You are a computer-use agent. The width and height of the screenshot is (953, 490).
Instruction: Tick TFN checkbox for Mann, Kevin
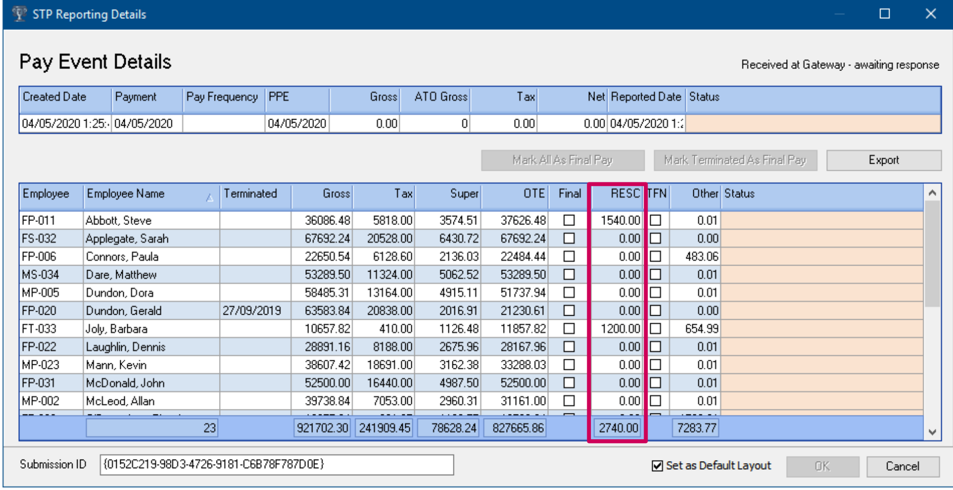(655, 364)
